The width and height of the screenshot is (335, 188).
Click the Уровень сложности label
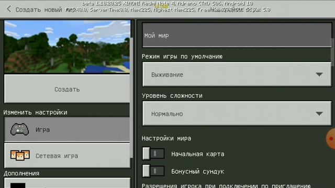[x=172, y=96]
